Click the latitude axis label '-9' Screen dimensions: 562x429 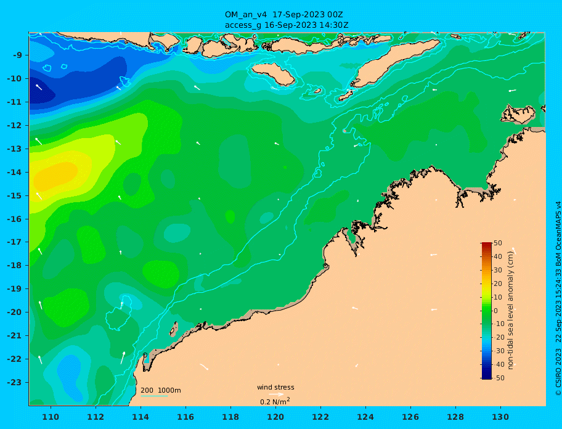click(x=17, y=55)
